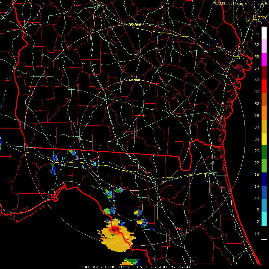Select the gold legend color block
This screenshot has width=269, height=269.
point(264,126)
